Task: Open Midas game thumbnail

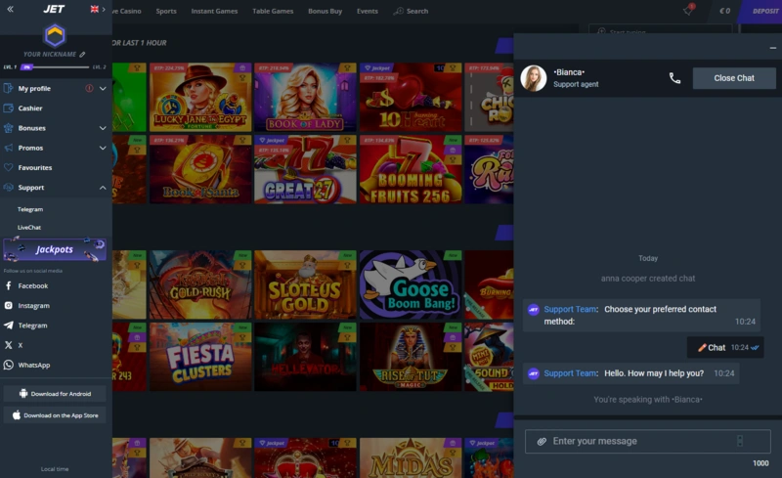Action: point(411,458)
